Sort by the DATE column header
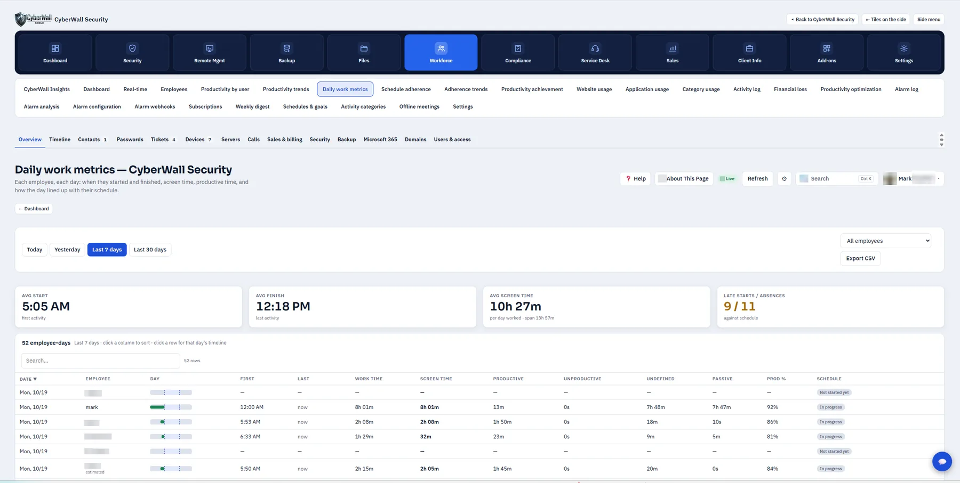The height and width of the screenshot is (483, 960). (28, 379)
